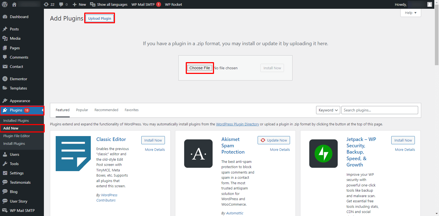This screenshot has height=216, width=439.
Task: Open WordPress Contributors author link
Action: pos(107,198)
